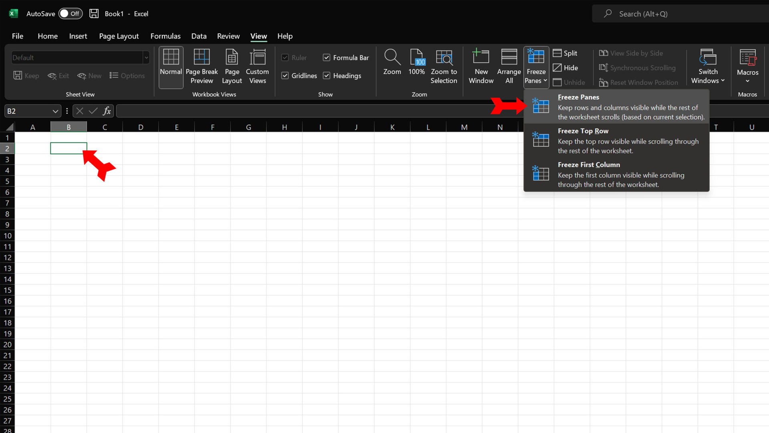The height and width of the screenshot is (433, 769).
Task: Uncheck the Formula Bar checkbox
Action: point(326,58)
